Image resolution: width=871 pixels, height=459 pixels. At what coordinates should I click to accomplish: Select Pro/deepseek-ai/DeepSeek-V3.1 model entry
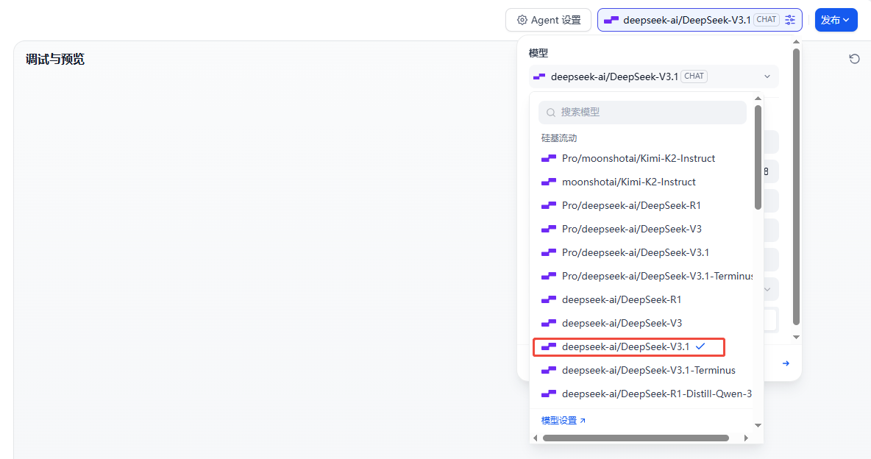(x=635, y=252)
